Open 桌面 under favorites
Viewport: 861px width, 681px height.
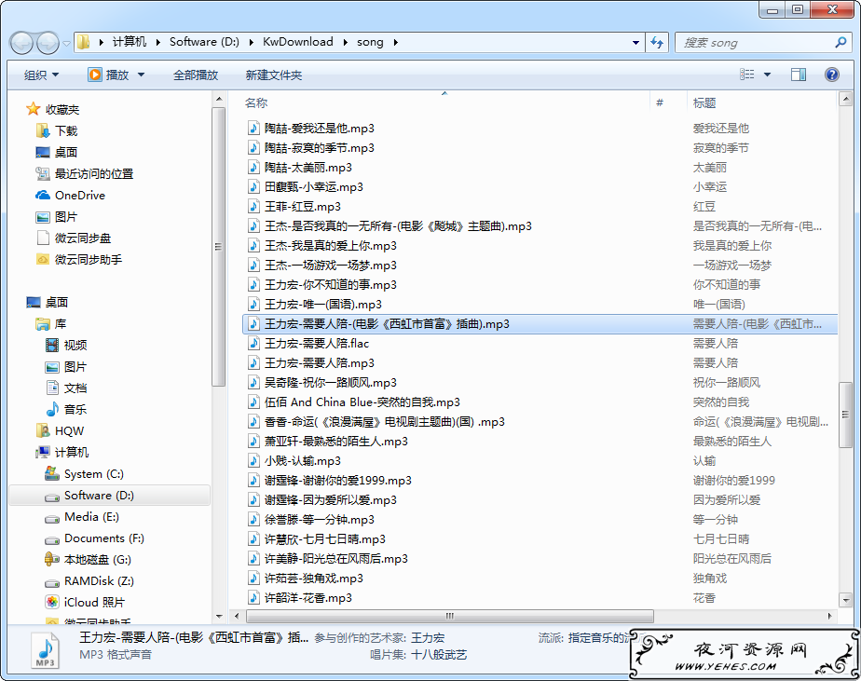(x=66, y=152)
